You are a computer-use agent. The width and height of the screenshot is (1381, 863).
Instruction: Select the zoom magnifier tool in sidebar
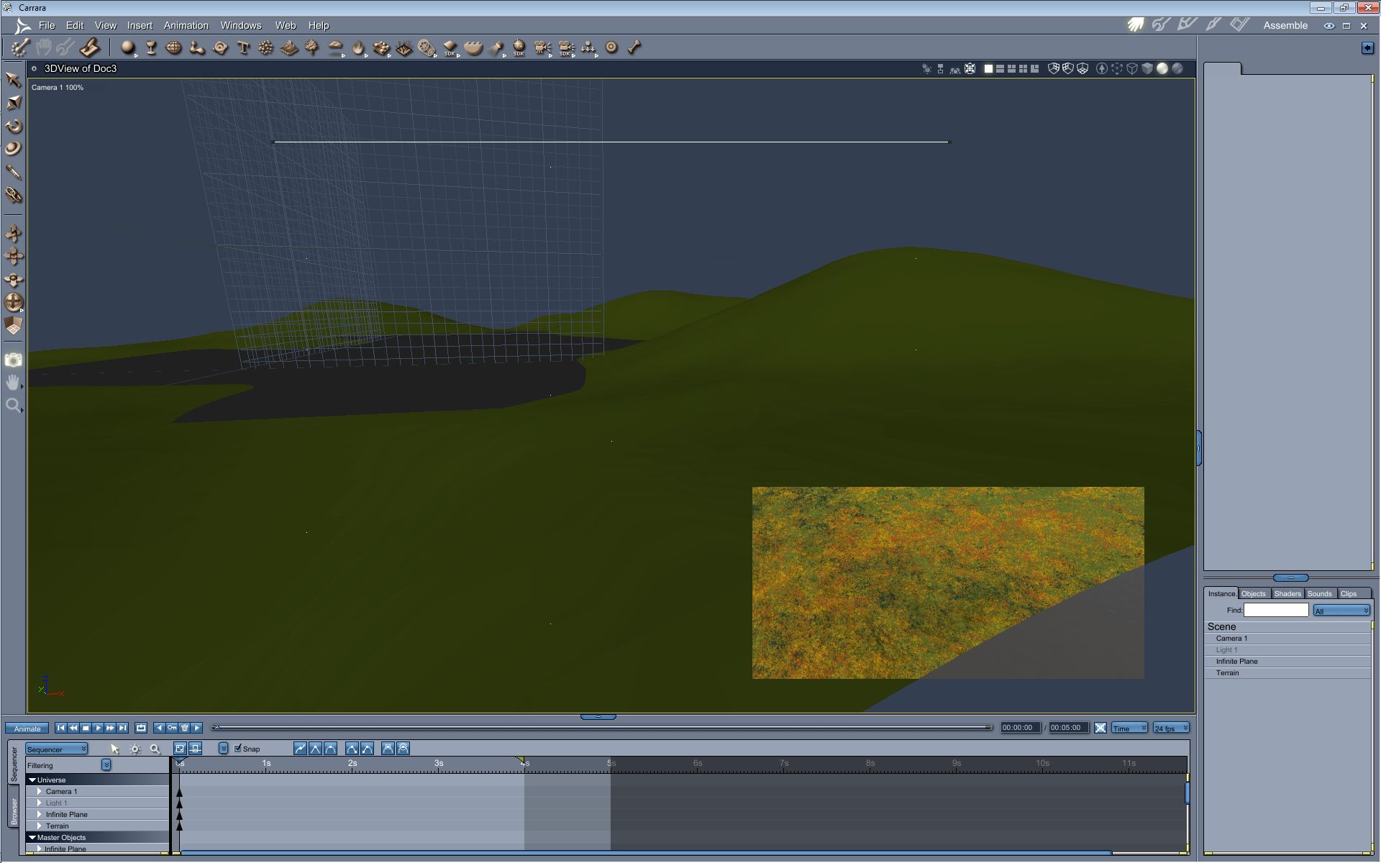(13, 406)
